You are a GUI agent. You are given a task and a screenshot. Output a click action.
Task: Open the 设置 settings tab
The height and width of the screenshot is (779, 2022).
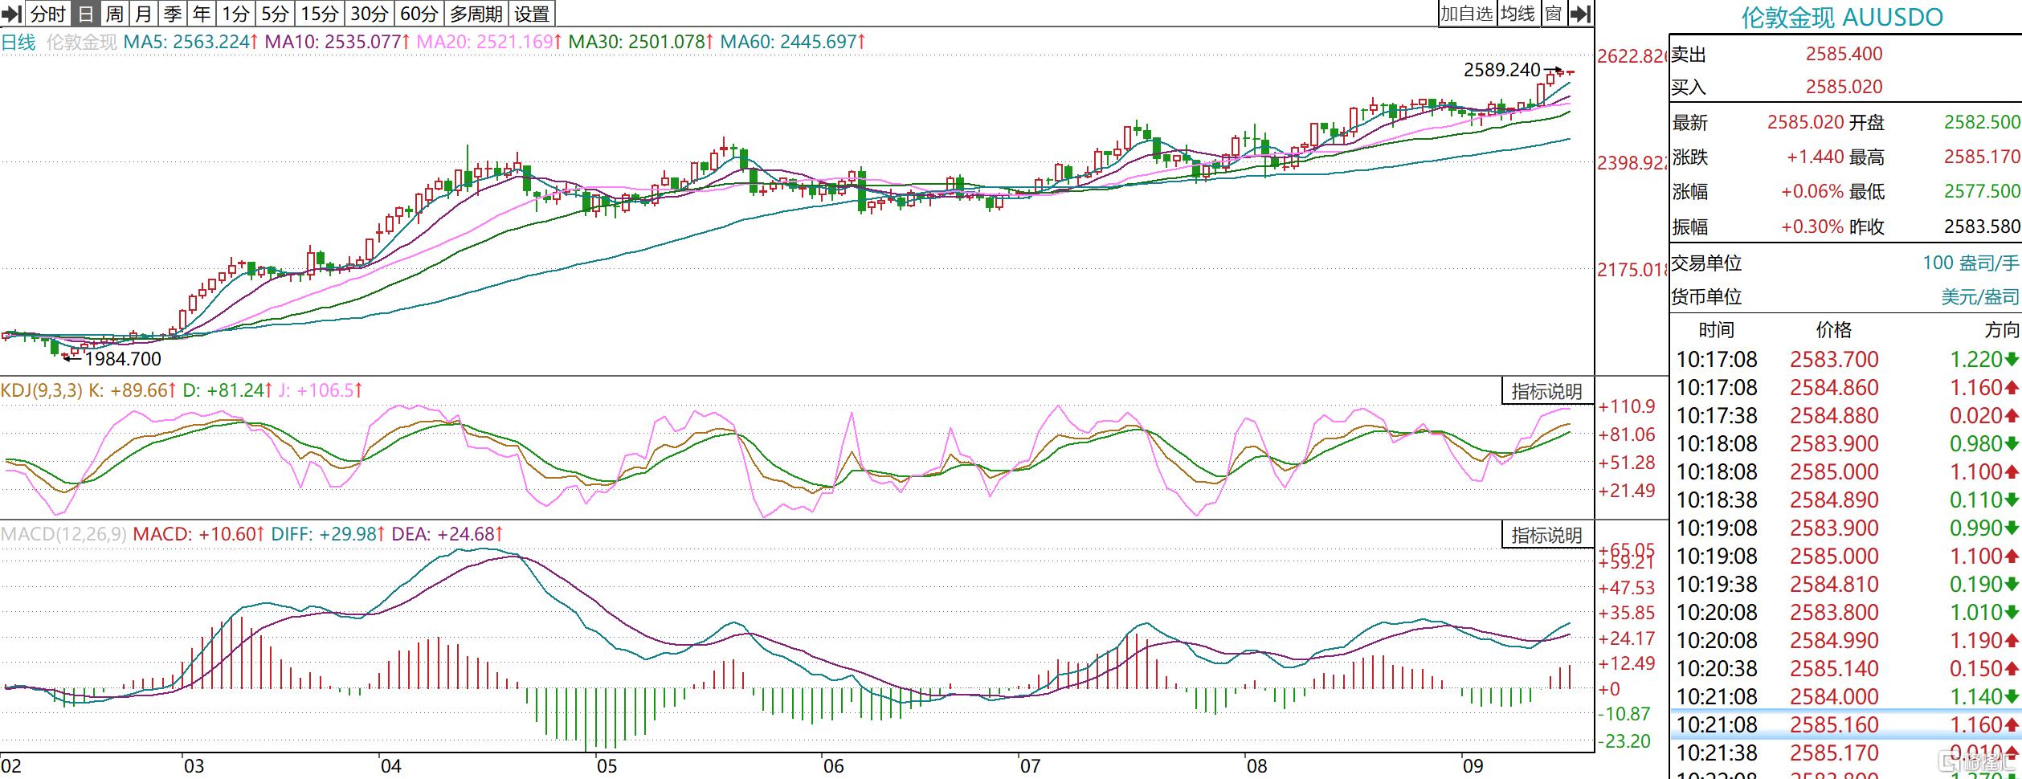pos(532,14)
